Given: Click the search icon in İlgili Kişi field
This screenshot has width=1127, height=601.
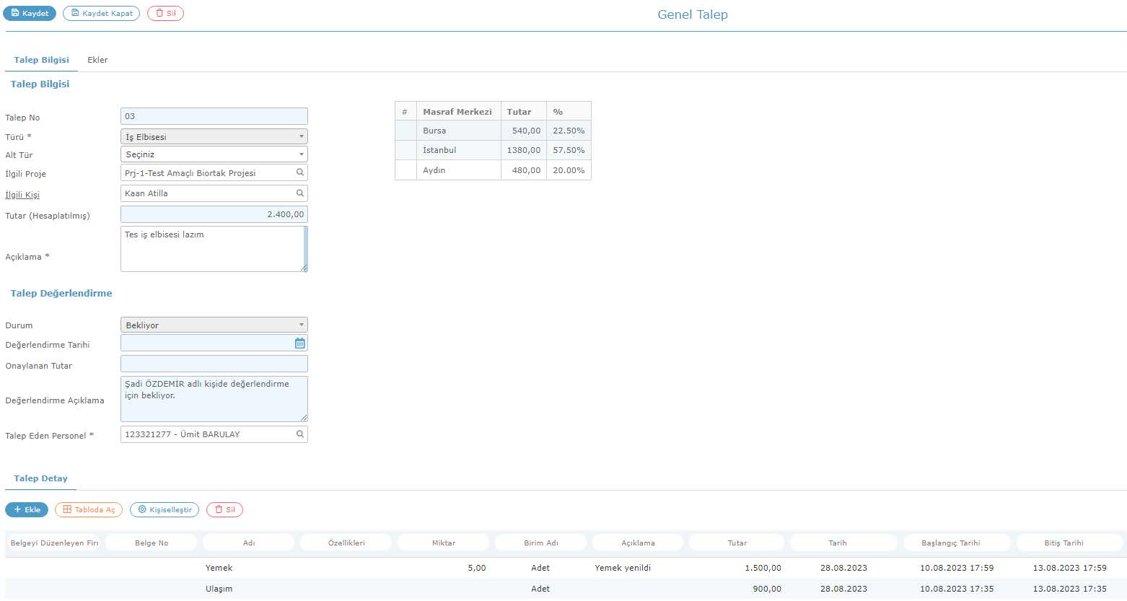Looking at the screenshot, I should pyautogui.click(x=300, y=193).
